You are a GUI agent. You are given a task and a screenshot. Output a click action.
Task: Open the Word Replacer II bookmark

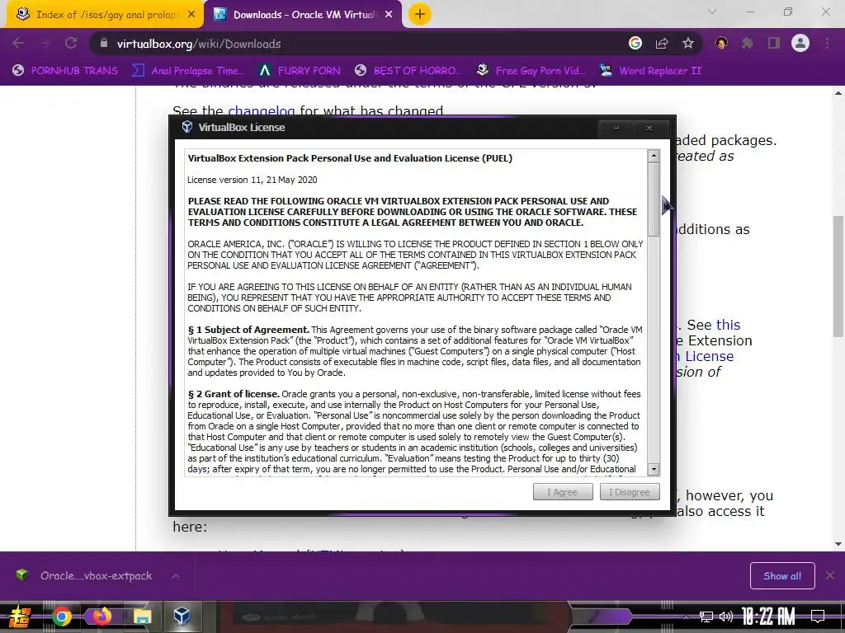(651, 71)
